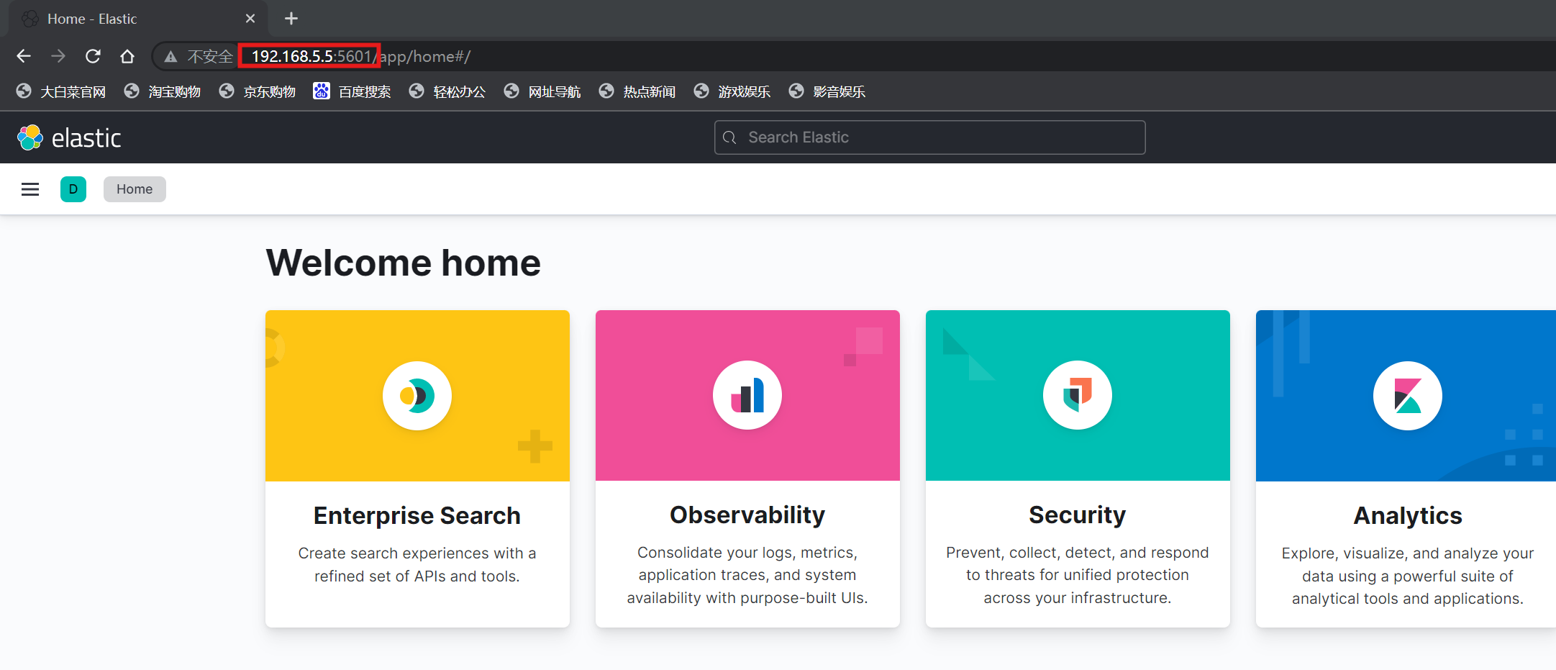Select the Home breadcrumb
The image size is (1556, 670).
tap(135, 189)
